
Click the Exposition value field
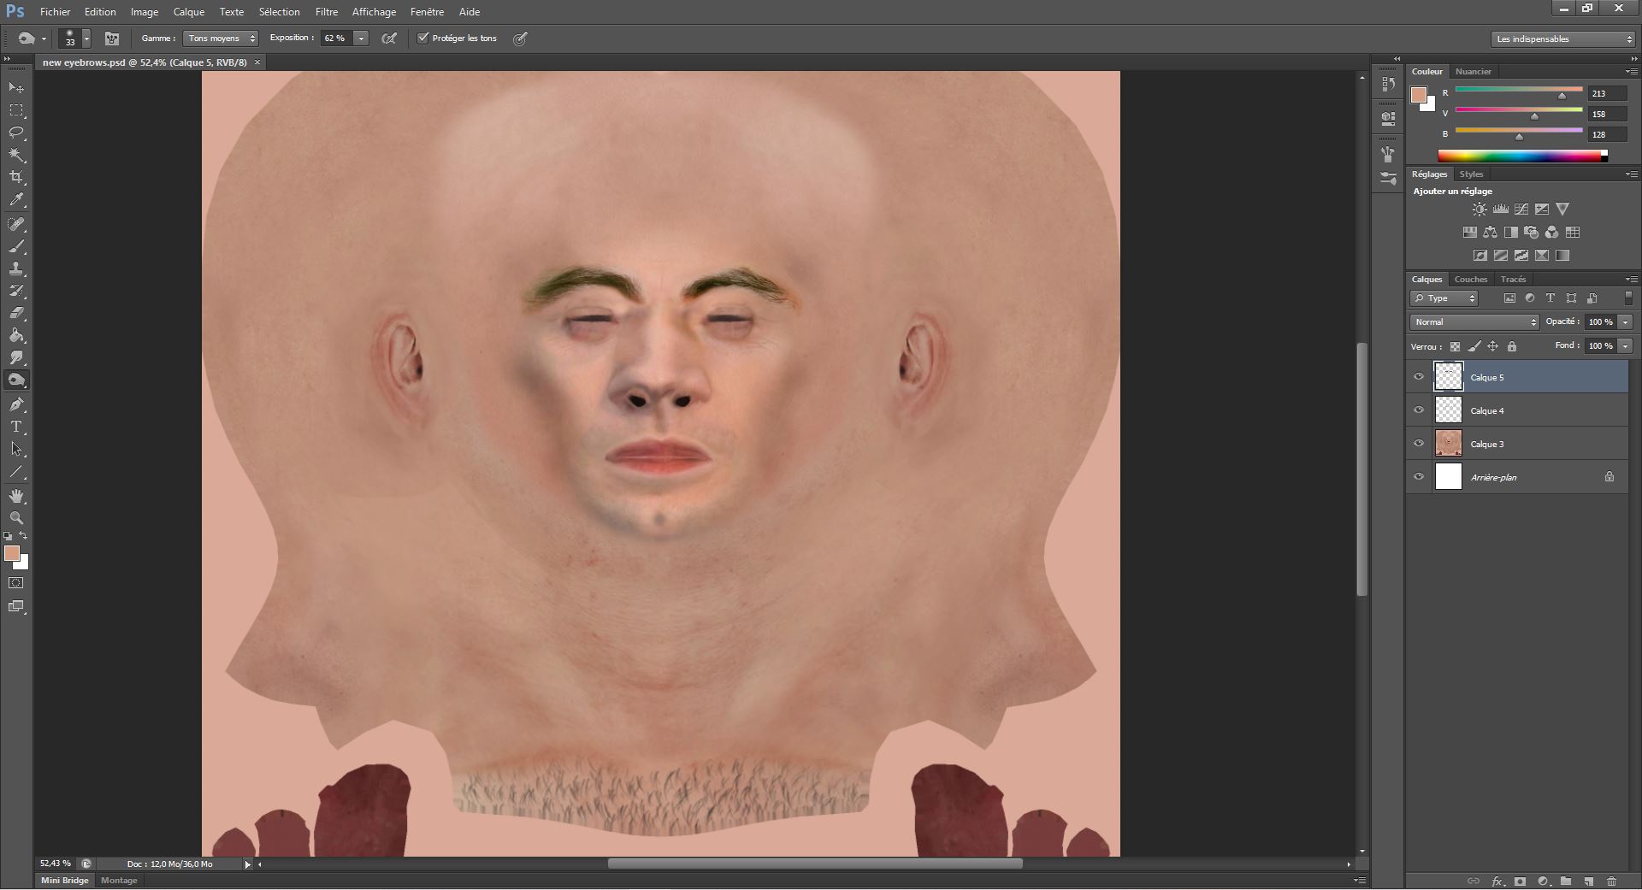(336, 38)
